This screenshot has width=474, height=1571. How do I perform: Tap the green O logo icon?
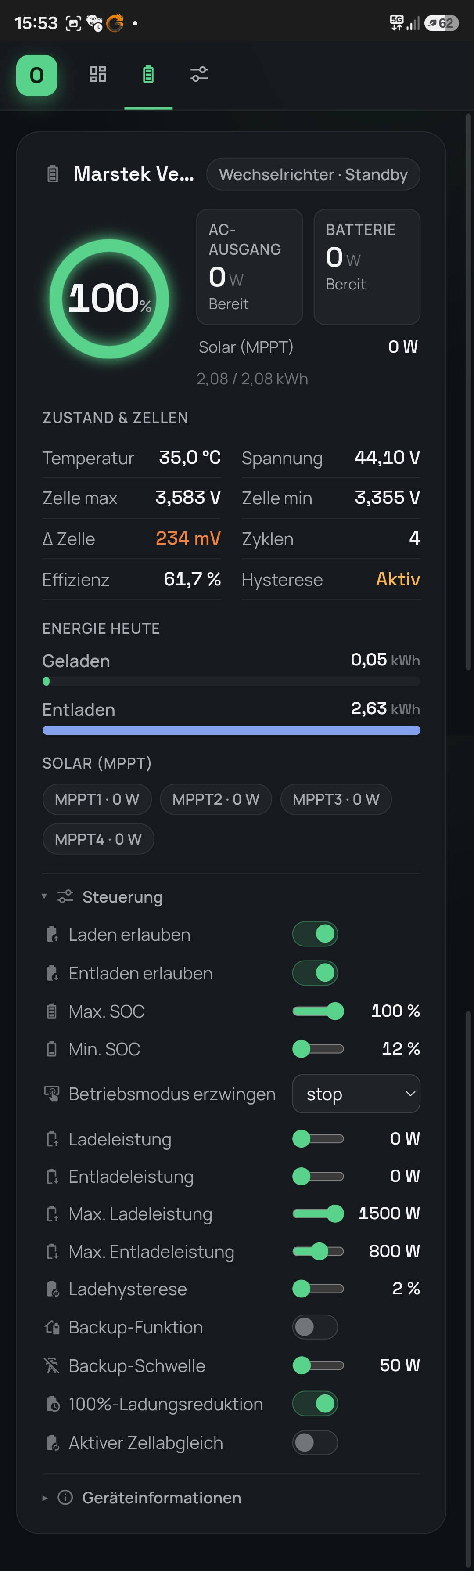[x=36, y=75]
